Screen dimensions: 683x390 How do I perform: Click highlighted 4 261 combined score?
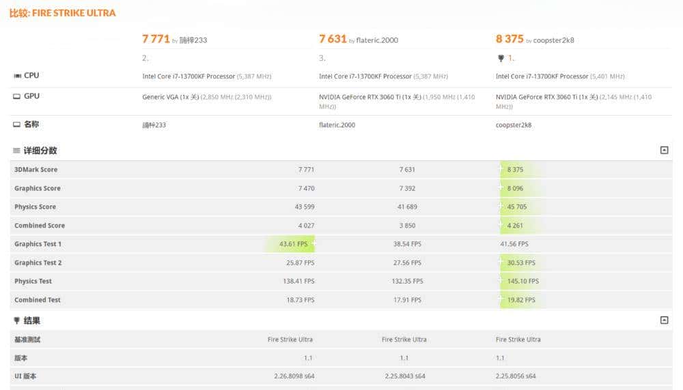click(x=515, y=226)
